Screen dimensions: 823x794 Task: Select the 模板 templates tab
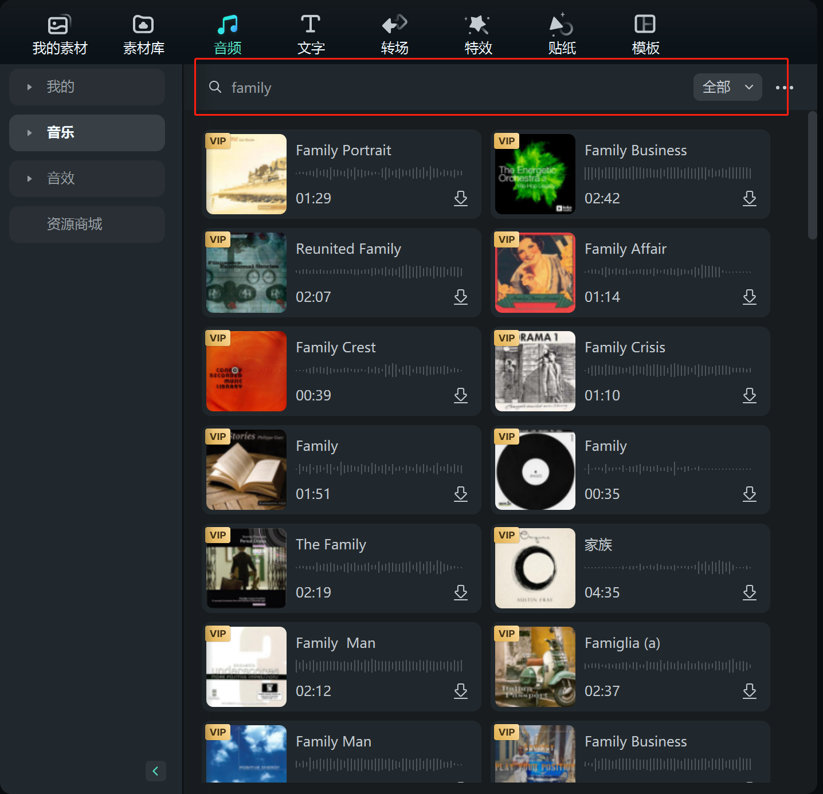(x=645, y=34)
